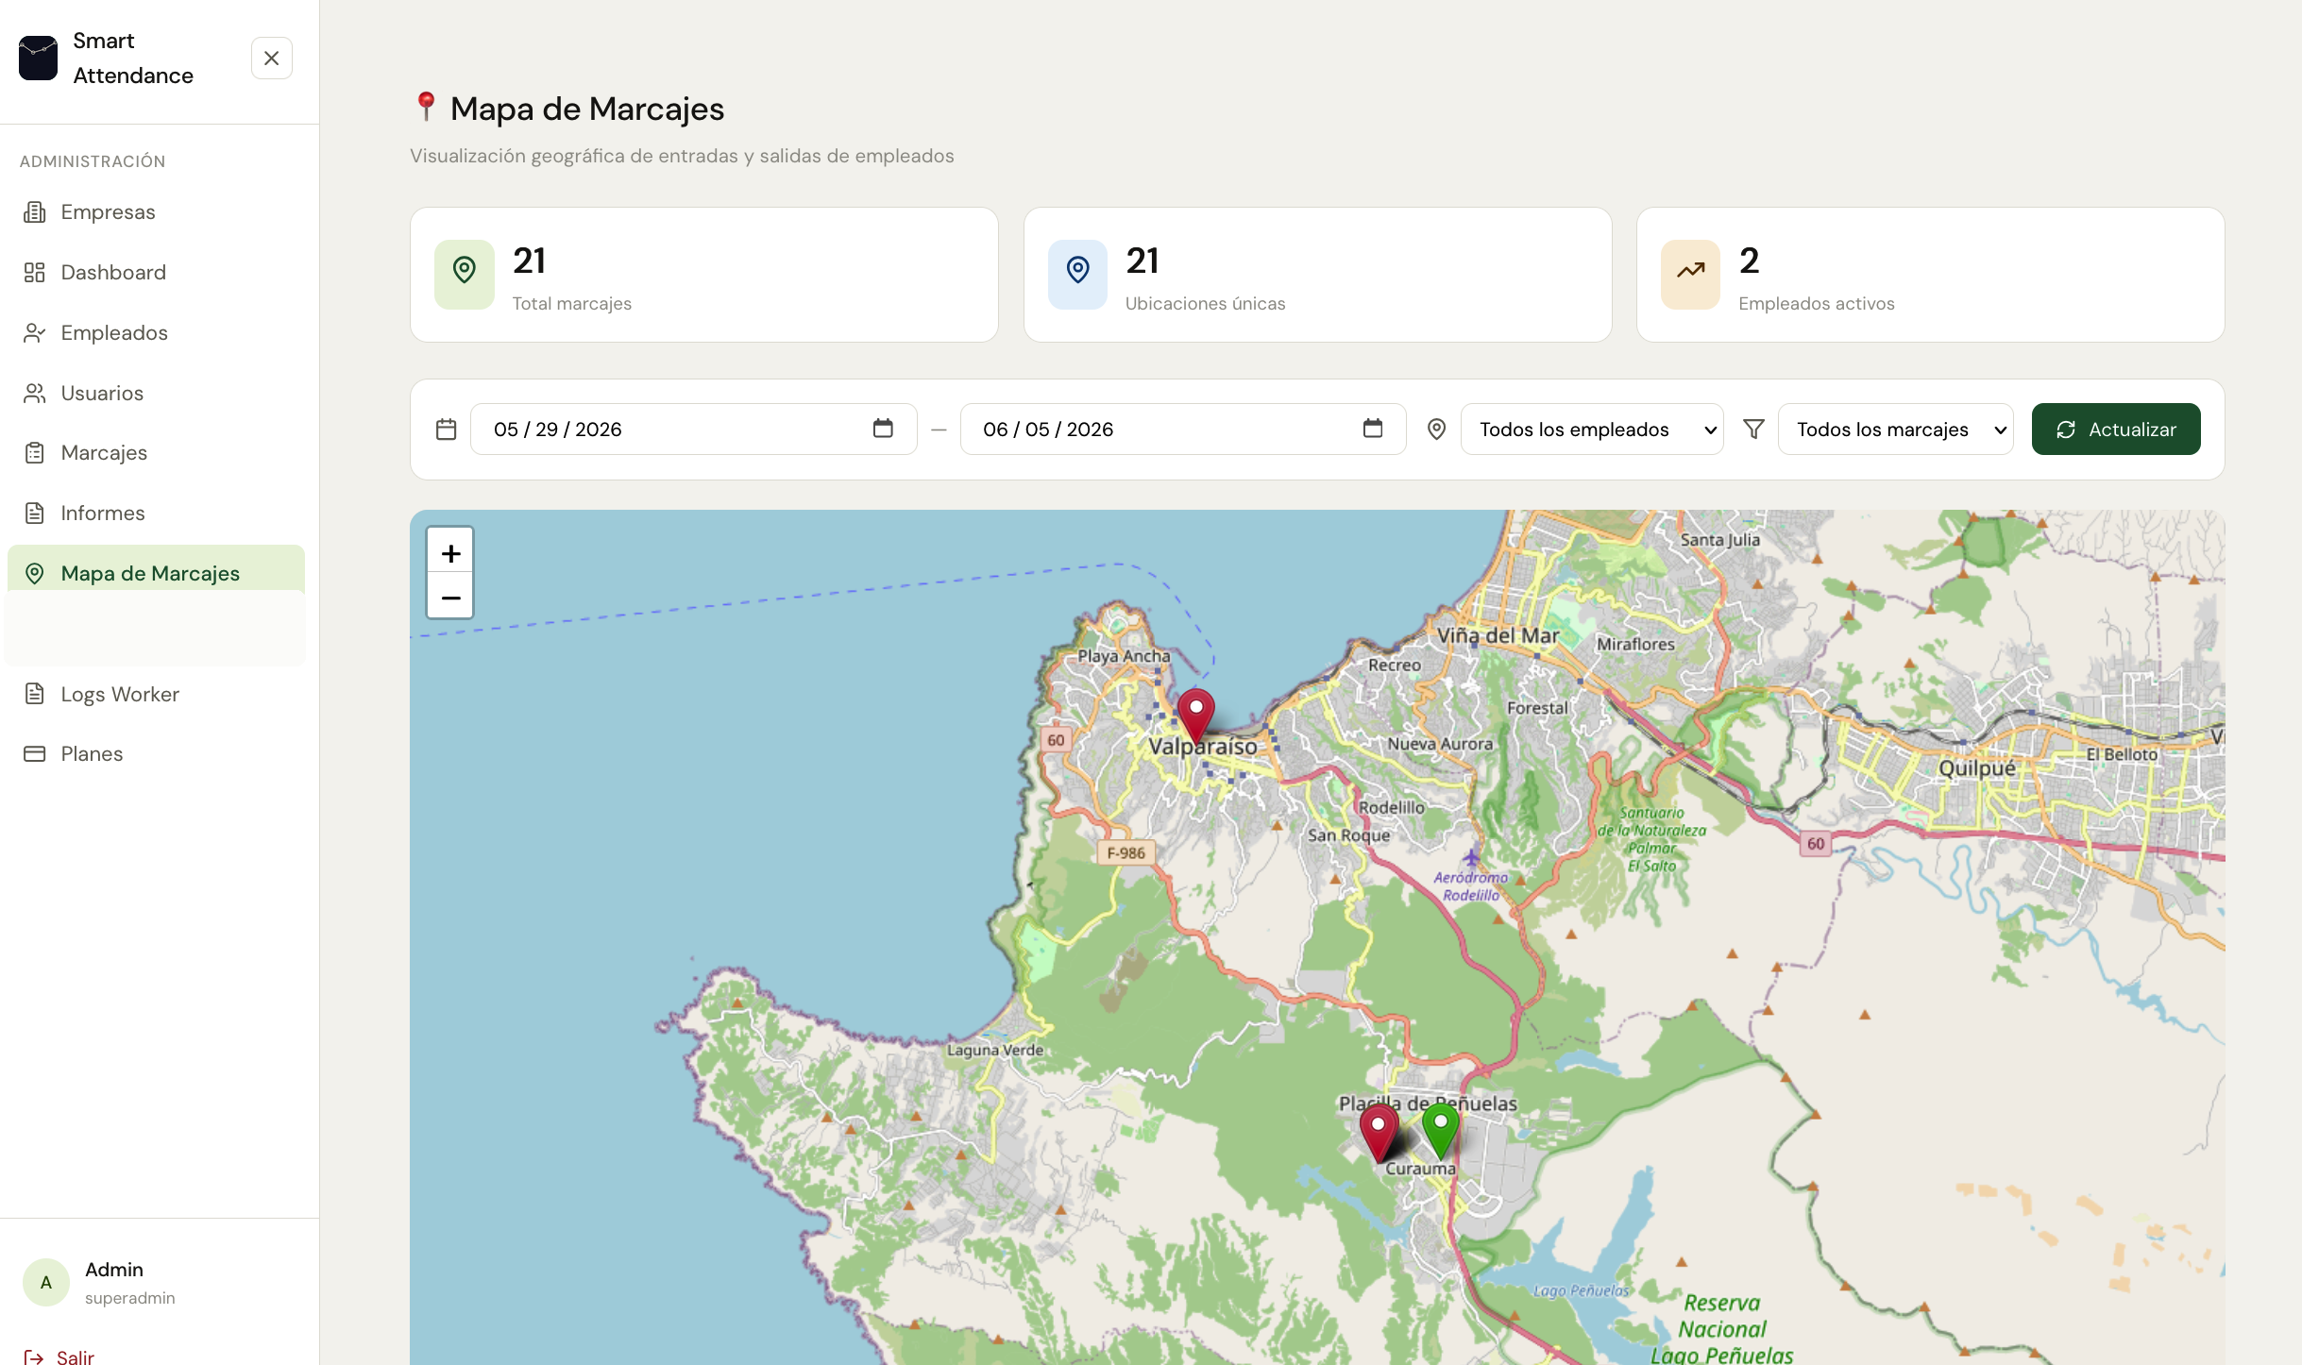The image size is (2302, 1365).
Task: Click the Playa Ancha map label
Action: pos(1124,656)
